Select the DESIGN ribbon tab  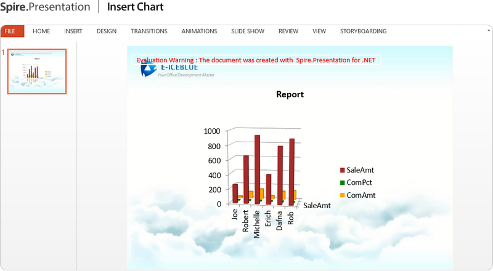pyautogui.click(x=107, y=31)
